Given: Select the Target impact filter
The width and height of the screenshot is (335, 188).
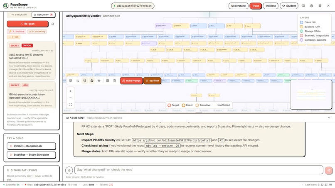Looking at the screenshot, I should click(173, 105).
